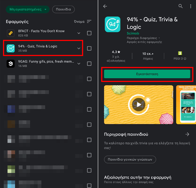Viewport: 196px width, 188px height.
Task: Select the Παιχνίδια filter chip
Action: [63, 9]
